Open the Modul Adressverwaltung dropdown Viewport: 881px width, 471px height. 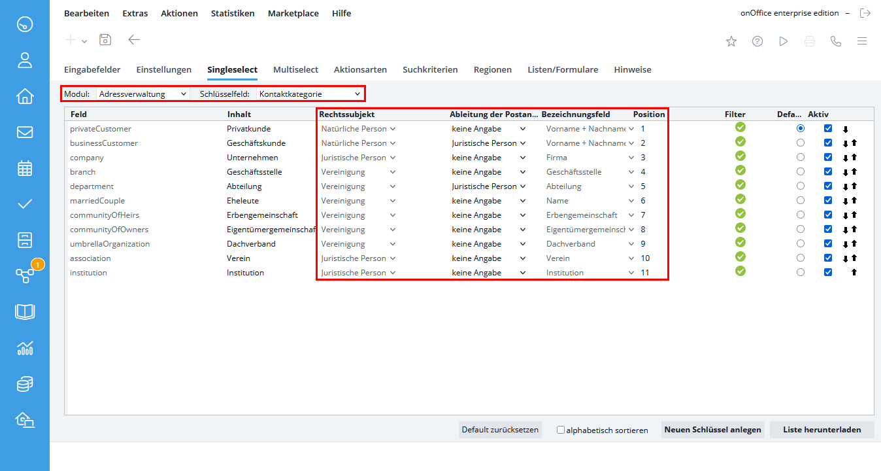pyautogui.click(x=142, y=94)
